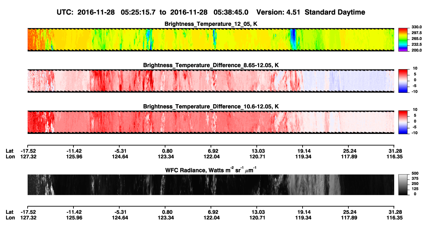438x225 pixels.
Task: Click upper axis longitude value 120.71
Action: tap(256, 157)
